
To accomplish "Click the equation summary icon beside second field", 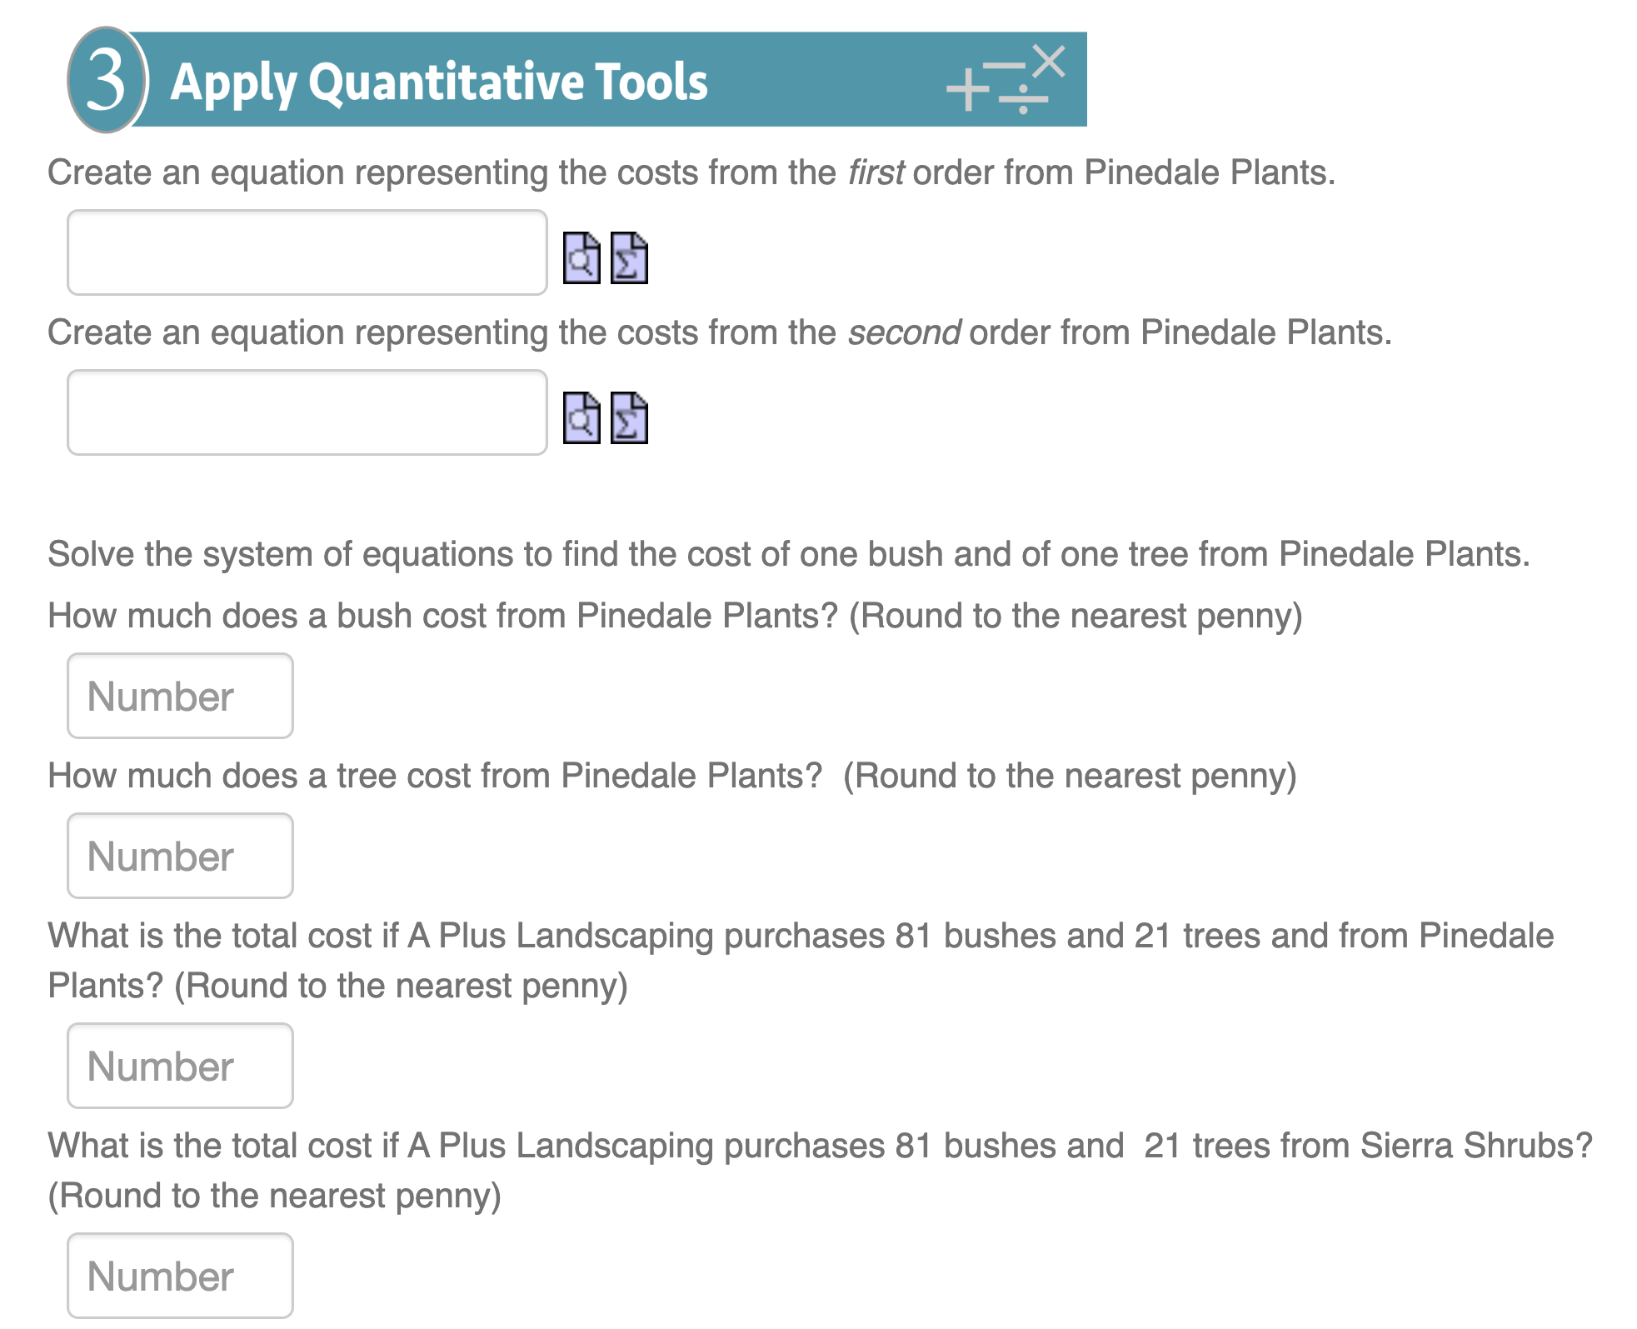I will [631, 419].
